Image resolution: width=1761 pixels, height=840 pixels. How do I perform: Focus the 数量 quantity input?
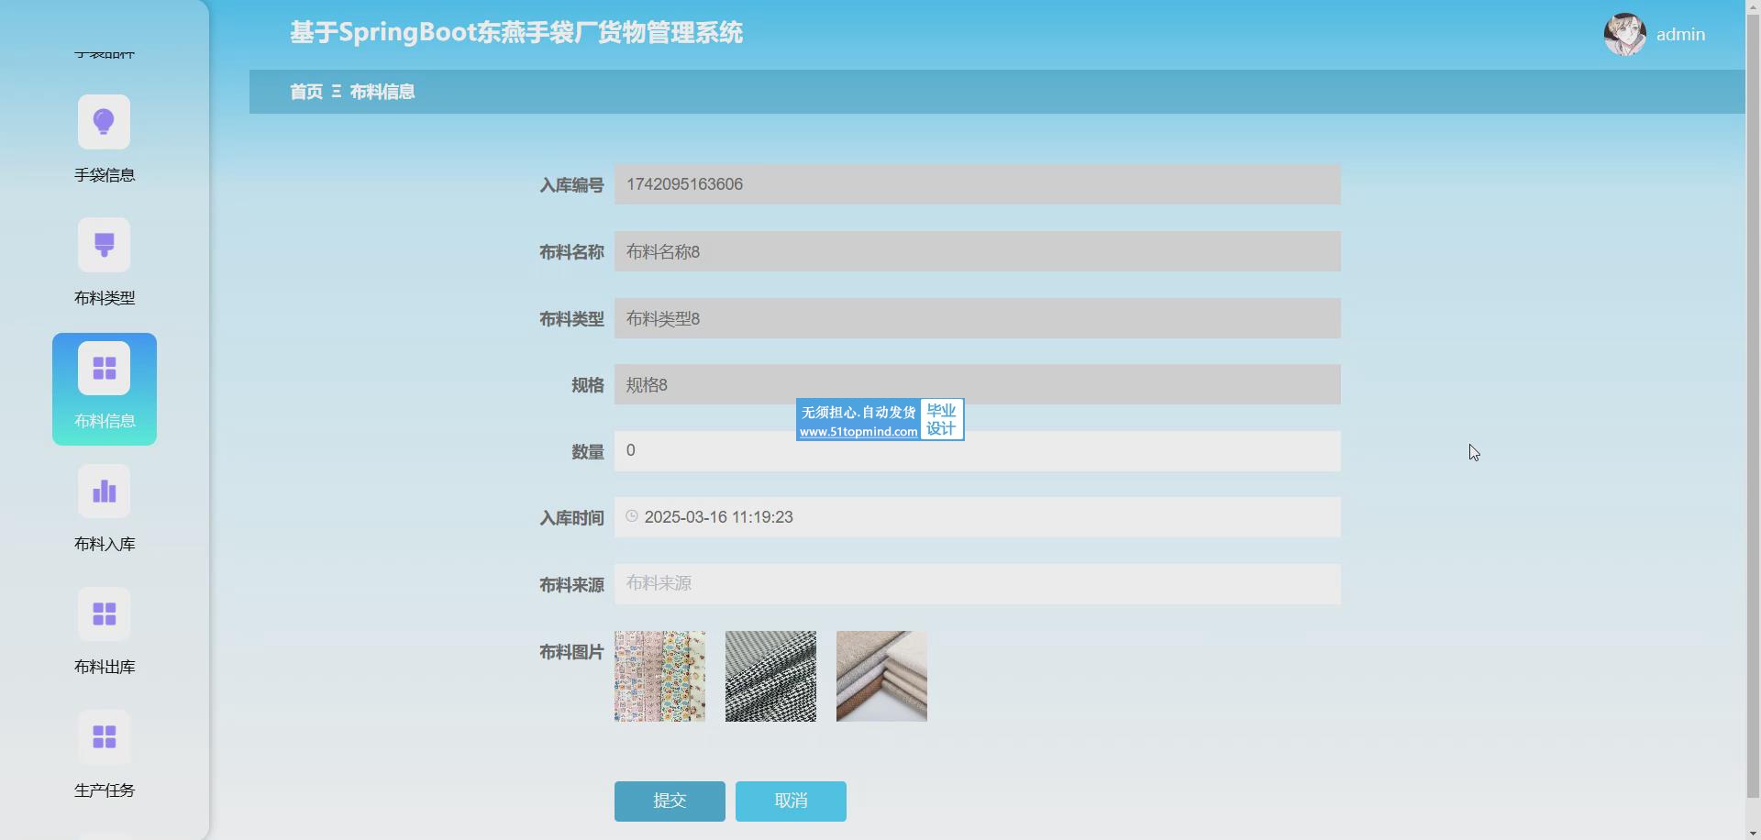pyautogui.click(x=977, y=451)
